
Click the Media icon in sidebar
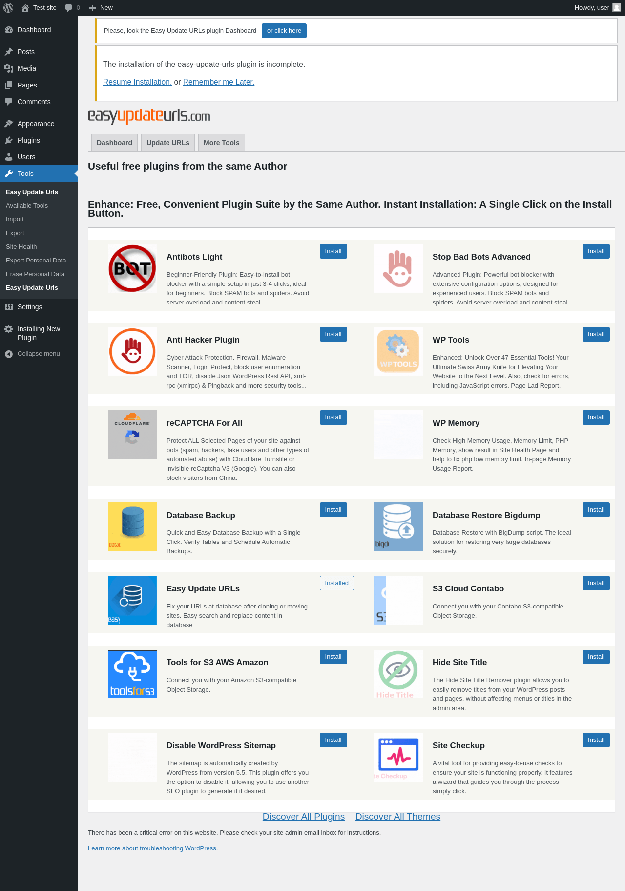pyautogui.click(x=9, y=68)
